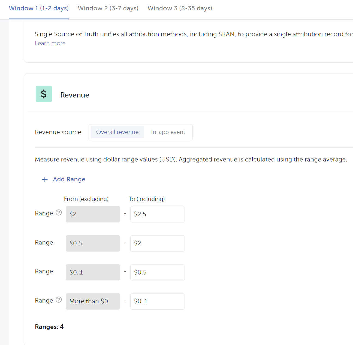The height and width of the screenshot is (345, 353).
Task: Click the To field showing $0.5 in third range
Action: tap(157, 272)
